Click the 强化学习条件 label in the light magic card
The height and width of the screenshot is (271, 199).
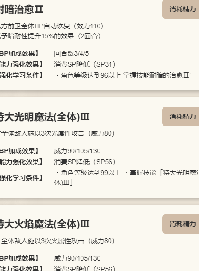[21, 178]
